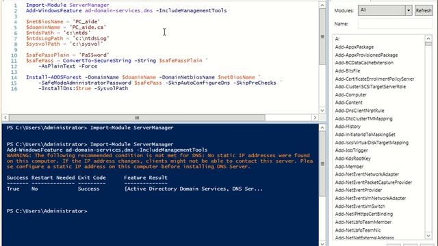
Task: Click -SafeModeAdministratorPassword on line 15
Action: click(85, 83)
